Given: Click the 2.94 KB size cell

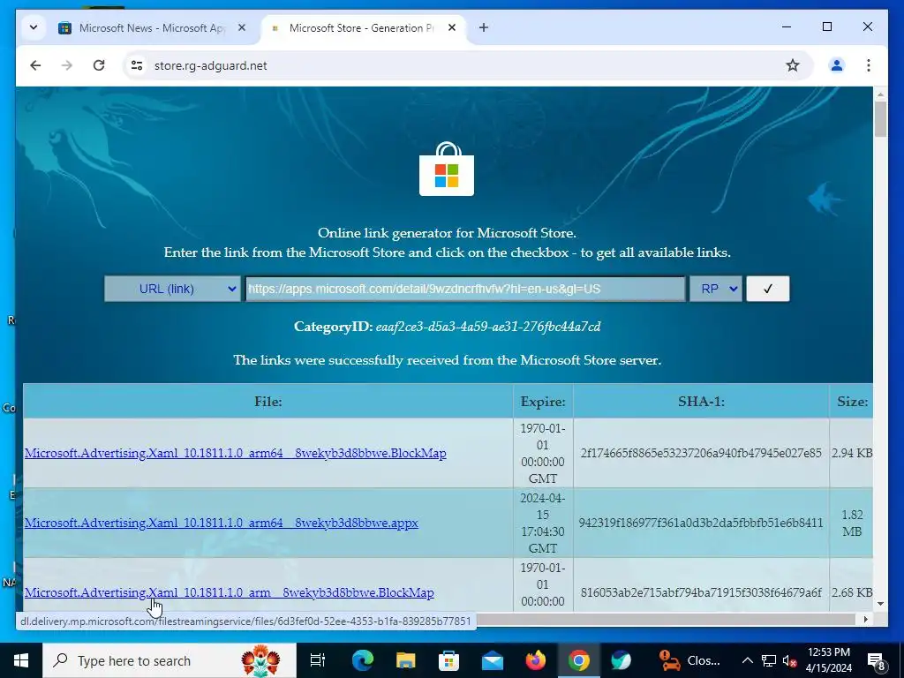Looking at the screenshot, I should 852,453.
